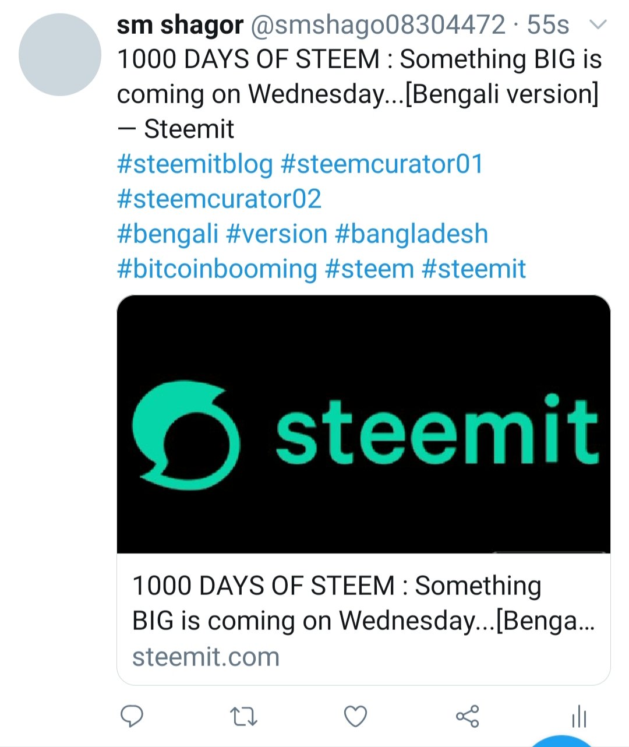View tweet analytics bar chart icon
The image size is (629, 747).
point(579,716)
